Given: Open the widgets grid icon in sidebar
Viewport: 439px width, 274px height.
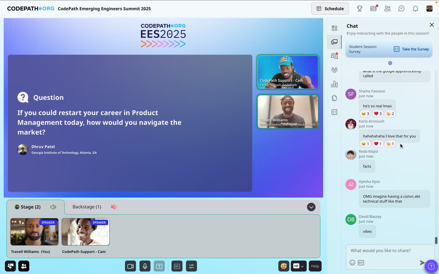Looking at the screenshot, I should [334, 28].
